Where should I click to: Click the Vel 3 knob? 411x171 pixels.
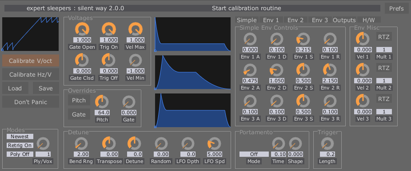[363, 101]
